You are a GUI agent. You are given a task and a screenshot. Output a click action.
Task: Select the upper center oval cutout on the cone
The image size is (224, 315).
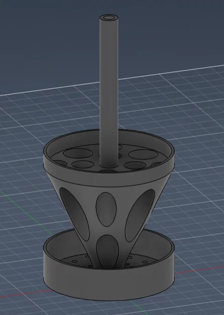tap(106, 209)
